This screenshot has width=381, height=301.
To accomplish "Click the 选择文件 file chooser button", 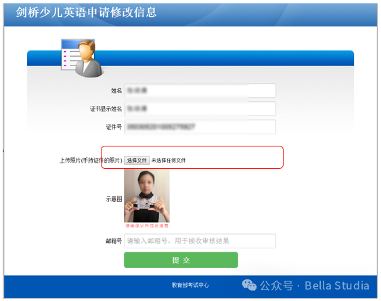I will click(137, 160).
